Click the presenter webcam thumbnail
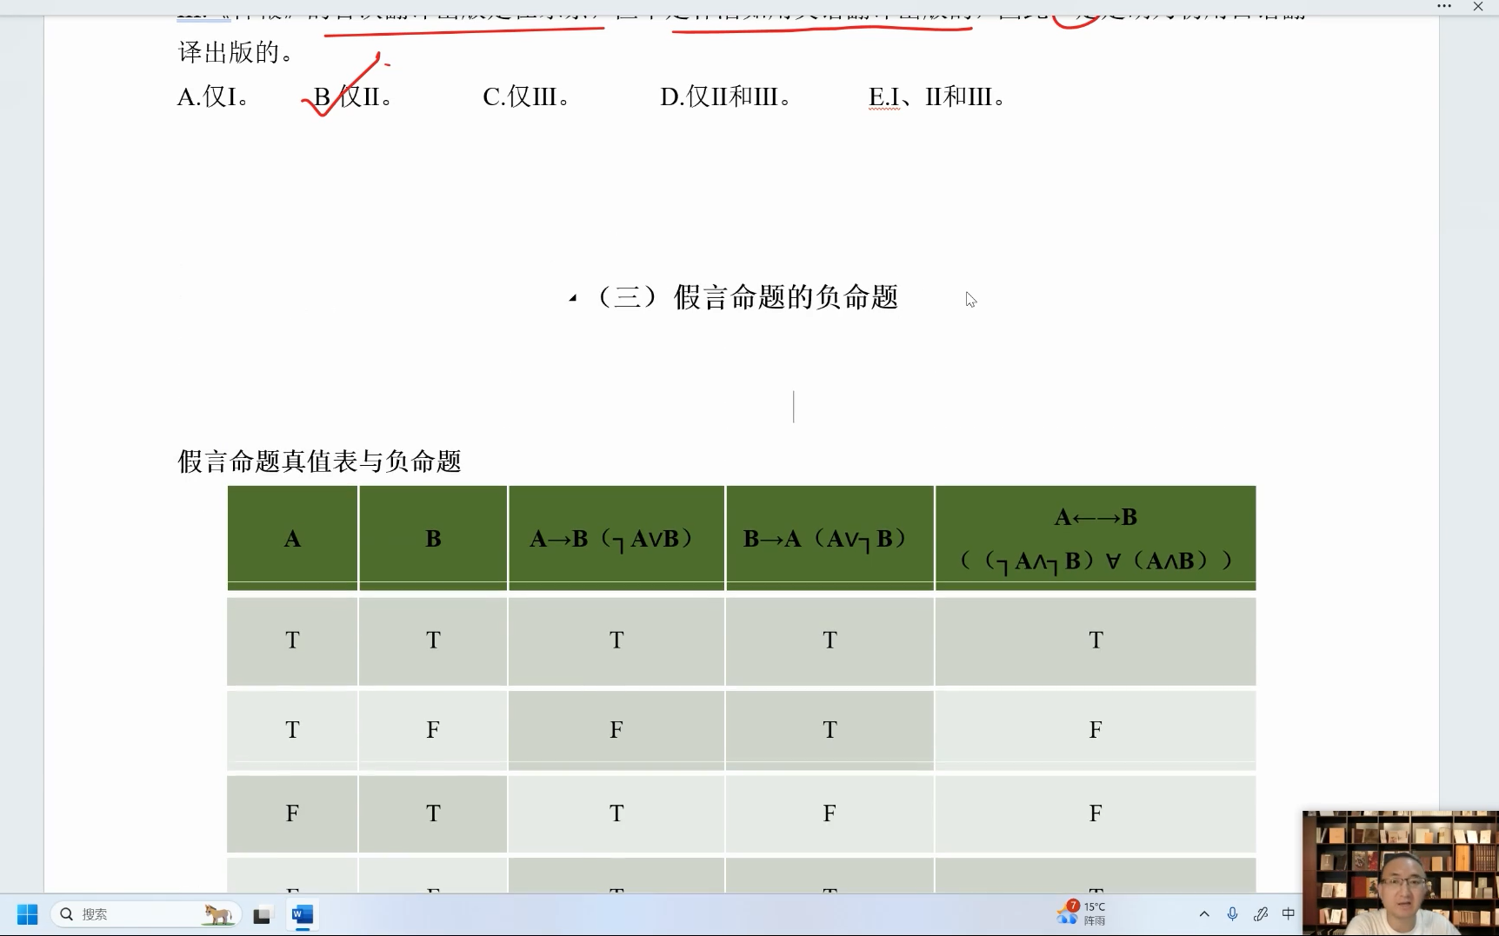Image resolution: width=1499 pixels, height=936 pixels. tap(1400, 873)
